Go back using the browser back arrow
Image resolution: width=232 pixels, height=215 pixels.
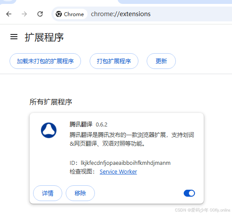pos(9,14)
